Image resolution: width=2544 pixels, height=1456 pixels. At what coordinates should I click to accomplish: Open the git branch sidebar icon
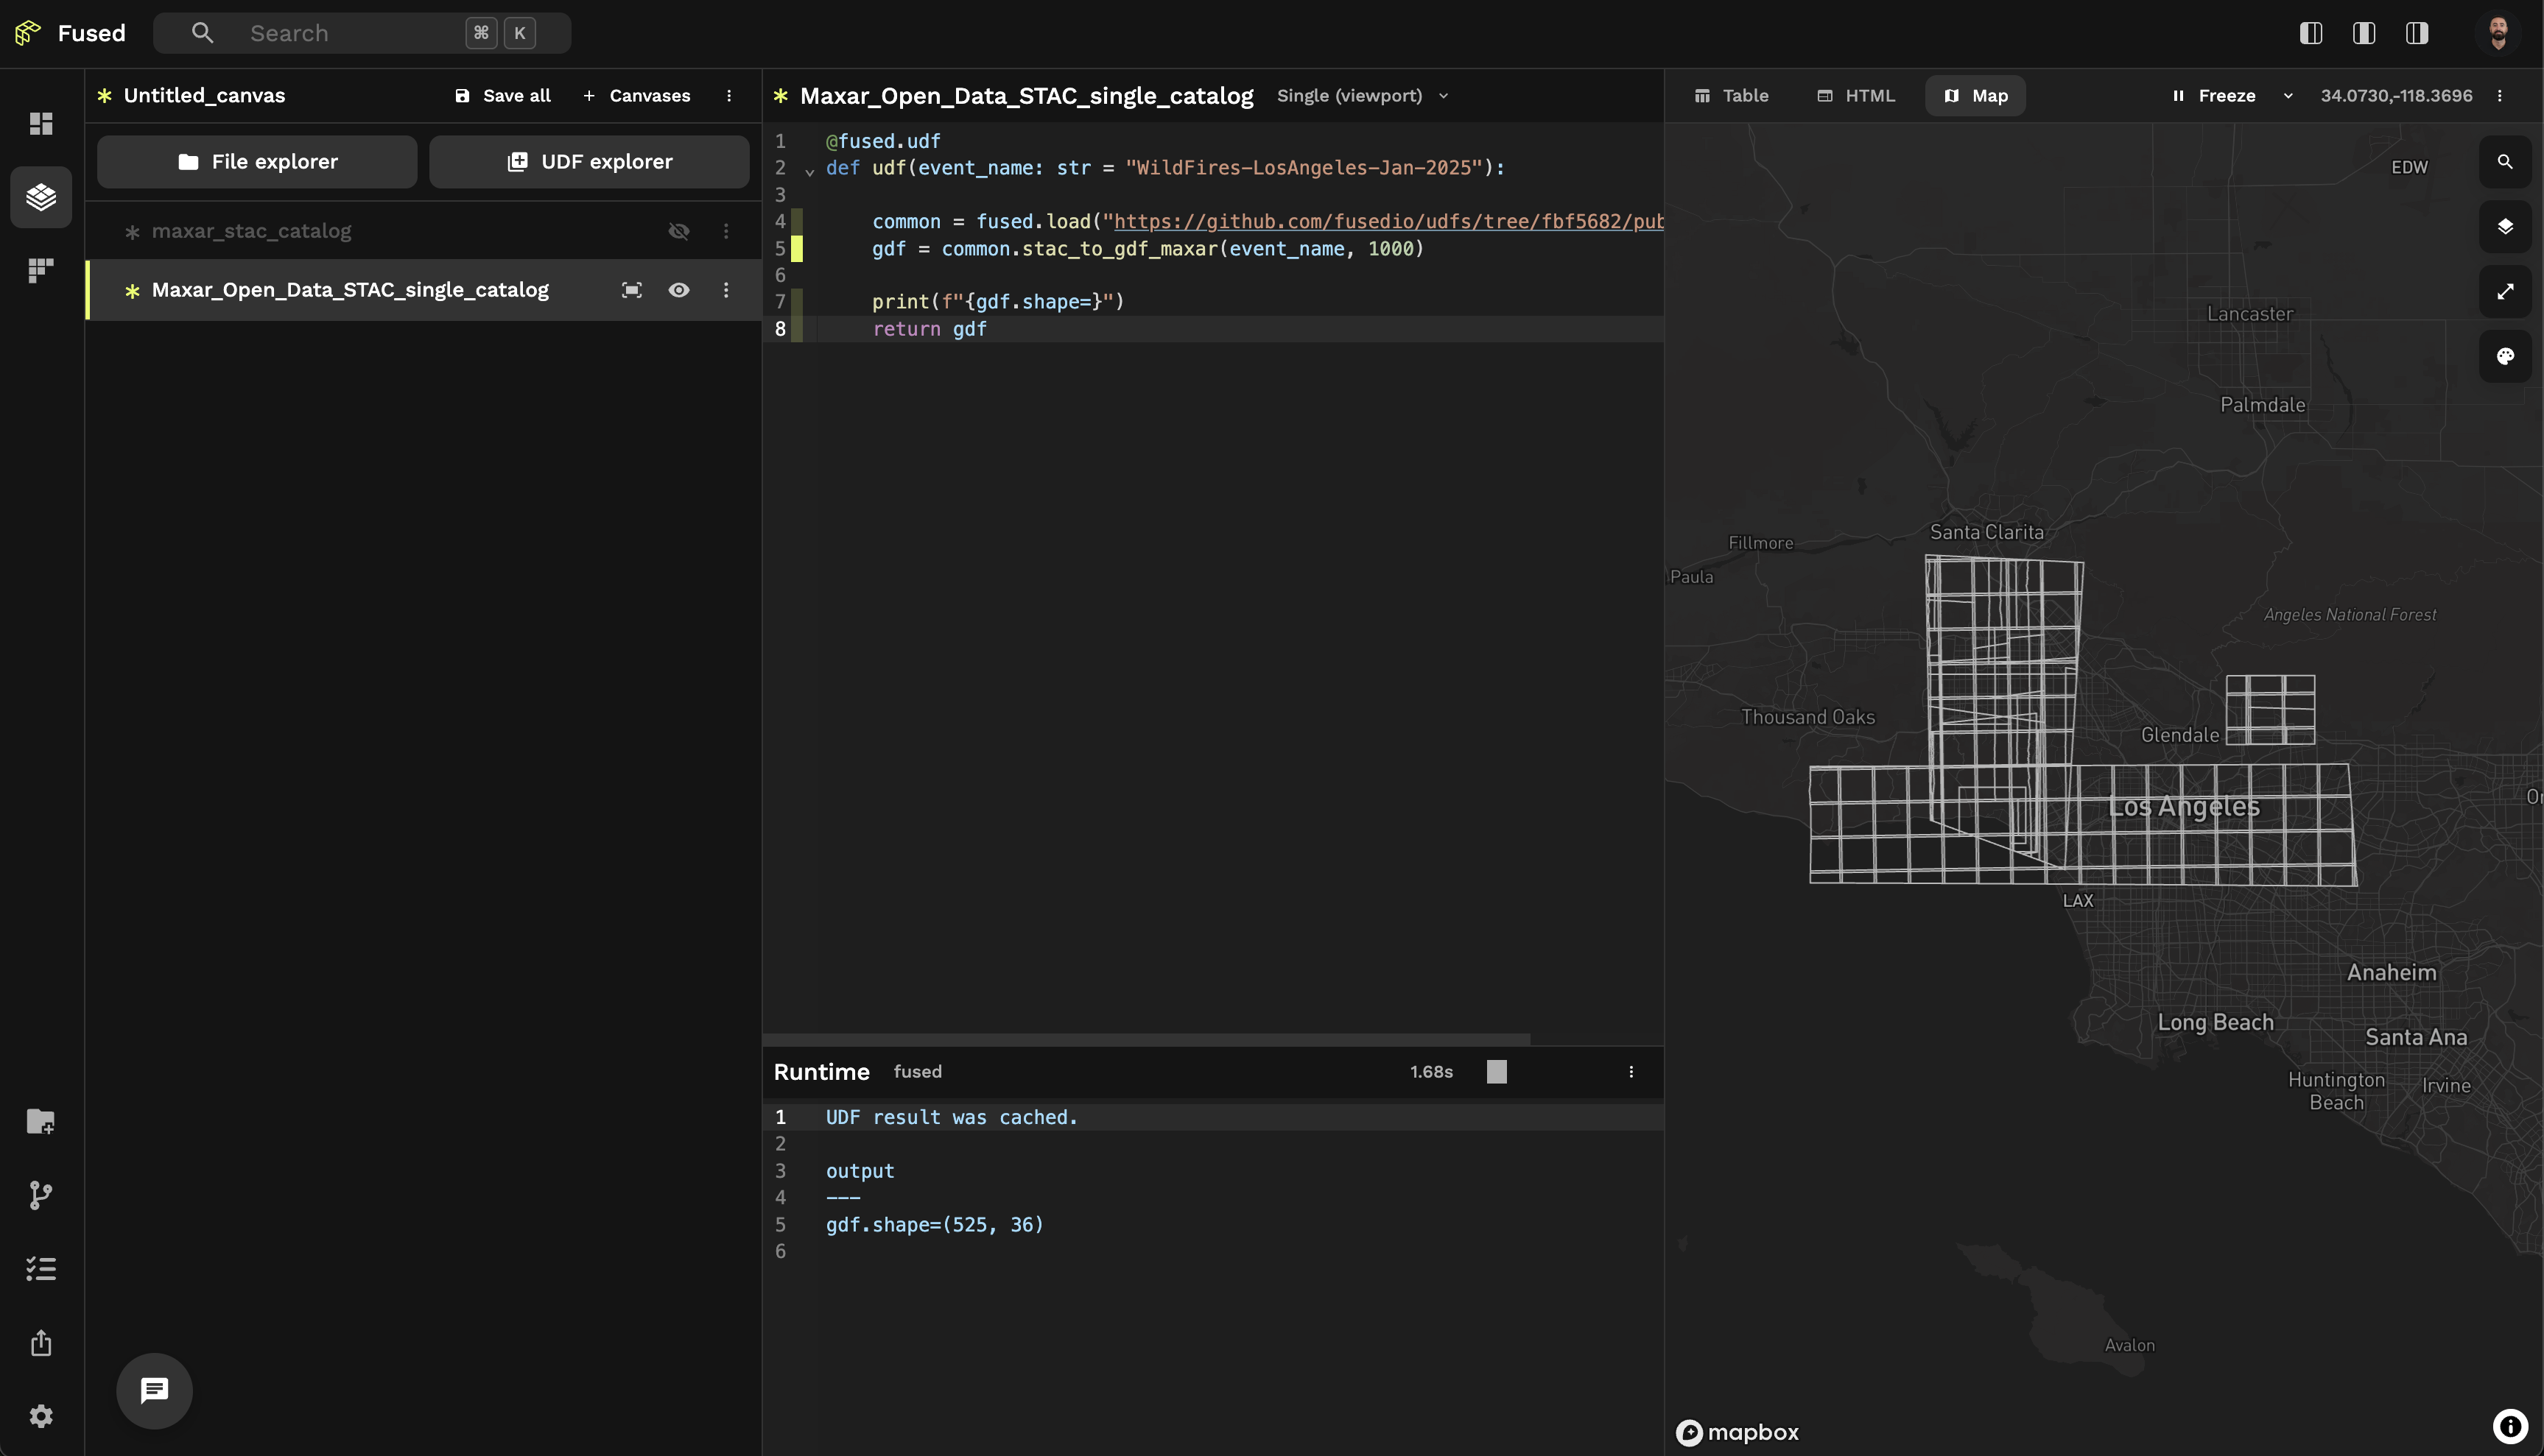[40, 1195]
